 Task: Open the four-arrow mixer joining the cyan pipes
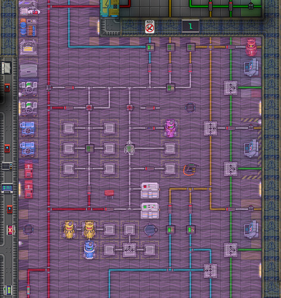(211, 271)
